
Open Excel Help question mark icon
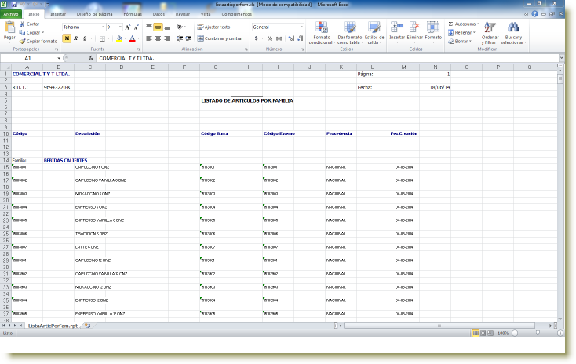point(535,14)
